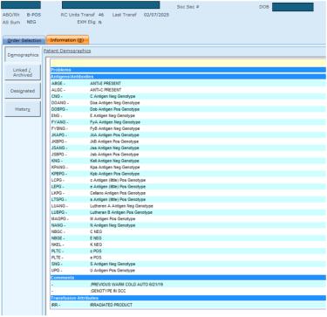Click the Last Transf date 02/07/2025
Viewport: 327px width, 317px height.
click(156, 15)
